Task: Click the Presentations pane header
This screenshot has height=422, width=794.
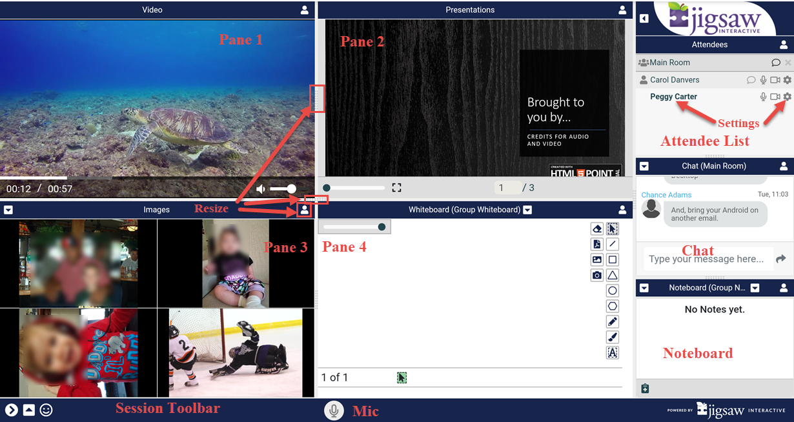Action: pyautogui.click(x=470, y=10)
